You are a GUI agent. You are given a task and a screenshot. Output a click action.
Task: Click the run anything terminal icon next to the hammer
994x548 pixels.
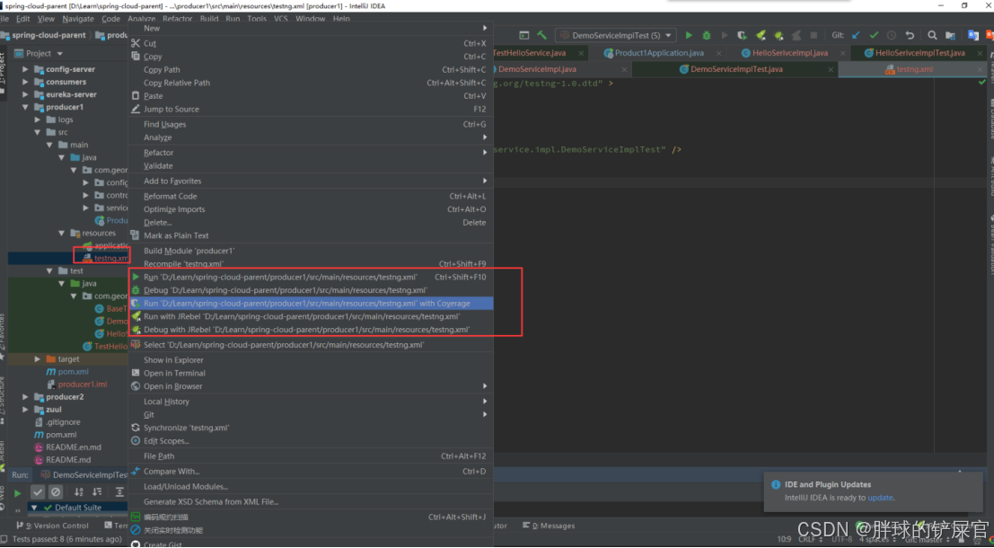coord(524,36)
